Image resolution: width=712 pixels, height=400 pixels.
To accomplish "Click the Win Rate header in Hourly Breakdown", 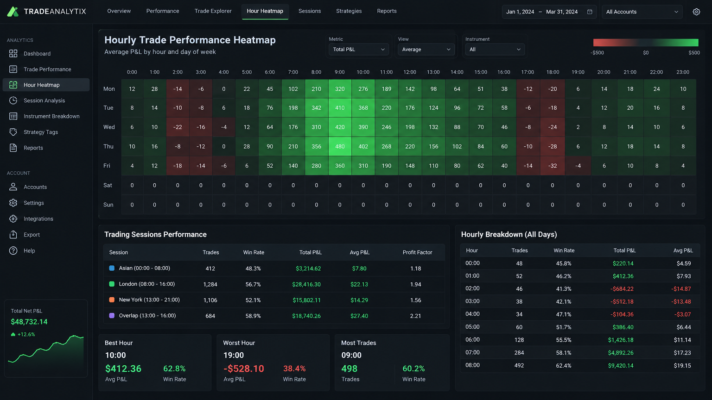I will (x=564, y=250).
